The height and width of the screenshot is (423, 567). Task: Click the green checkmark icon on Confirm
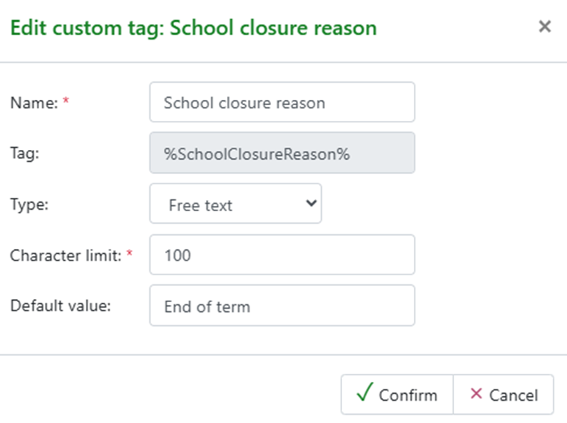click(x=364, y=394)
